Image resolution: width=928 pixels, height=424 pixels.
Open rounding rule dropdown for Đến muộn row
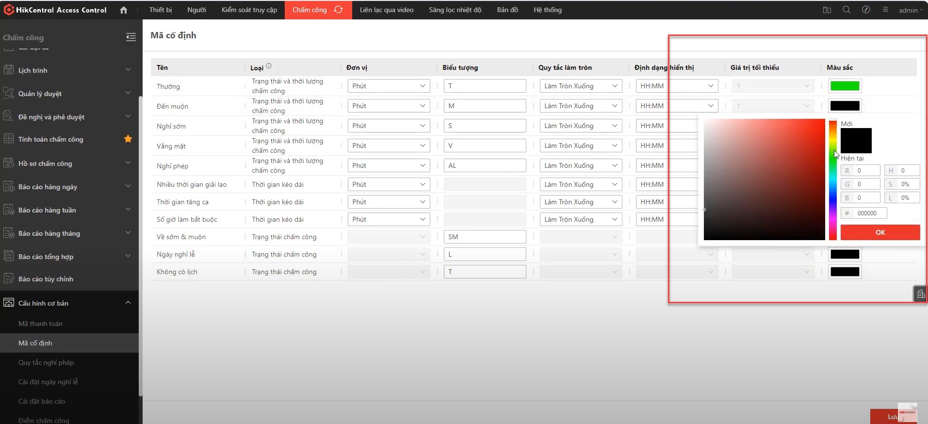click(581, 106)
